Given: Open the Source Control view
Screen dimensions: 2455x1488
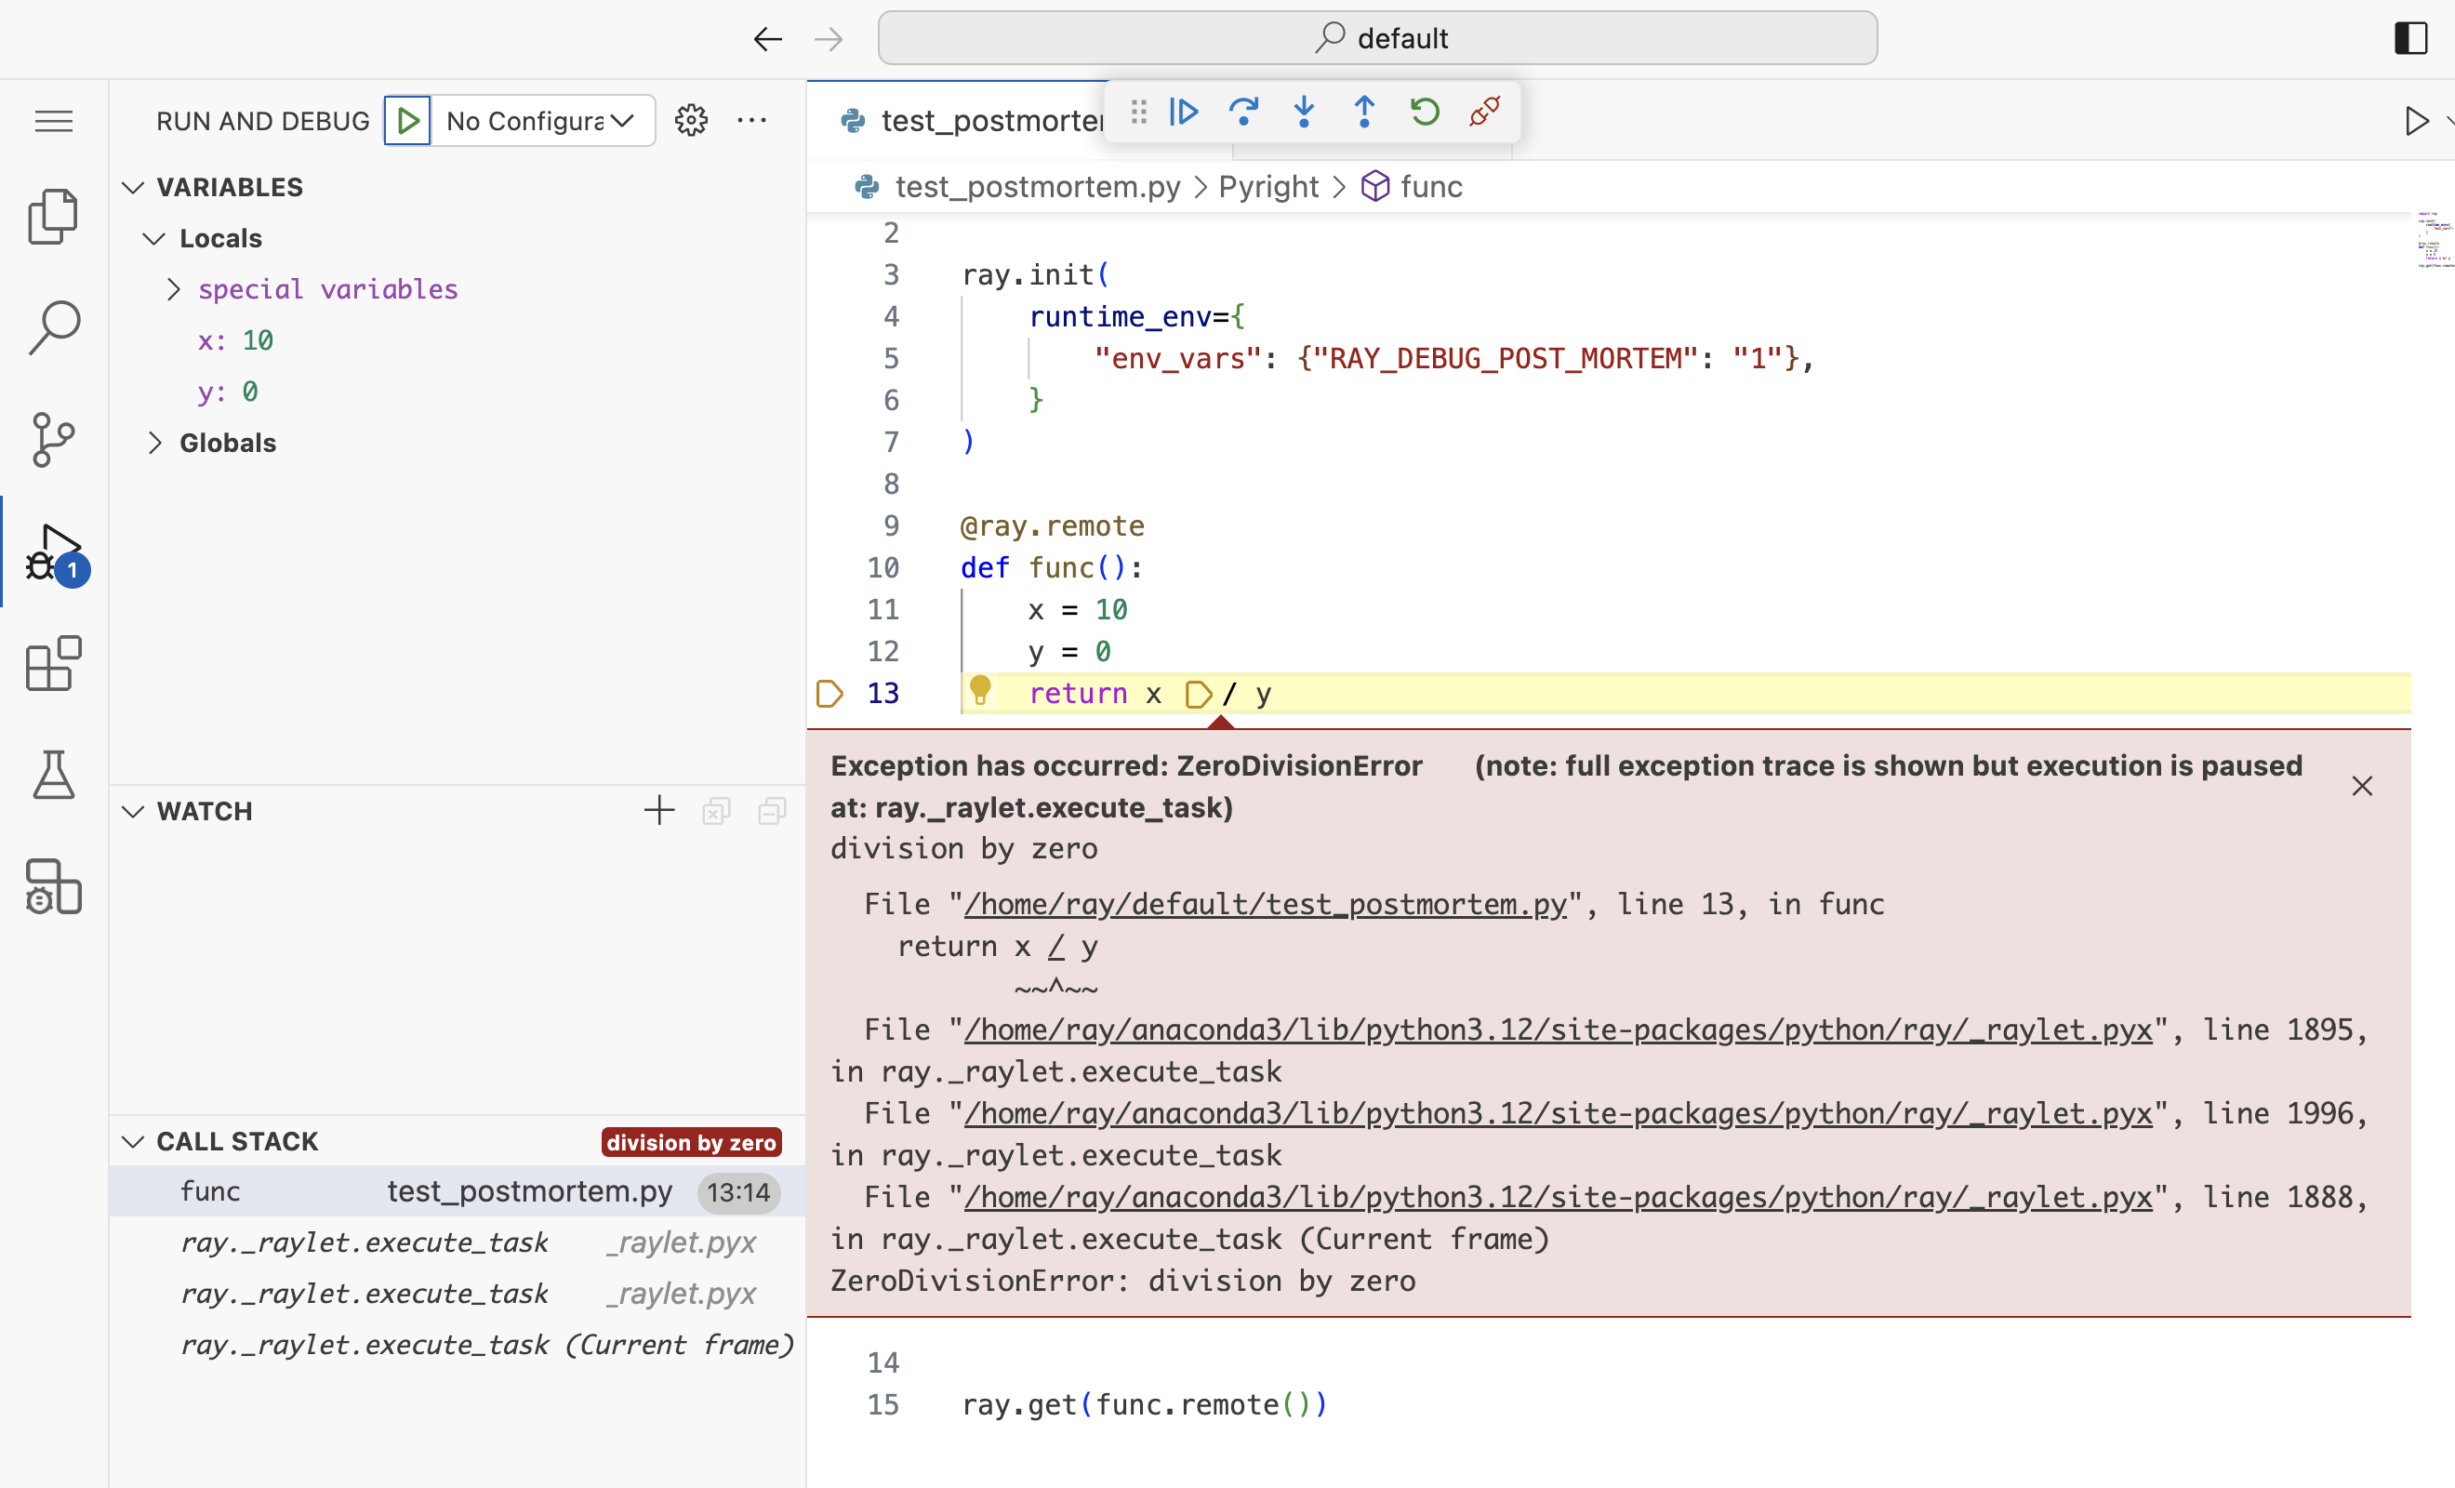Looking at the screenshot, I should (54, 439).
